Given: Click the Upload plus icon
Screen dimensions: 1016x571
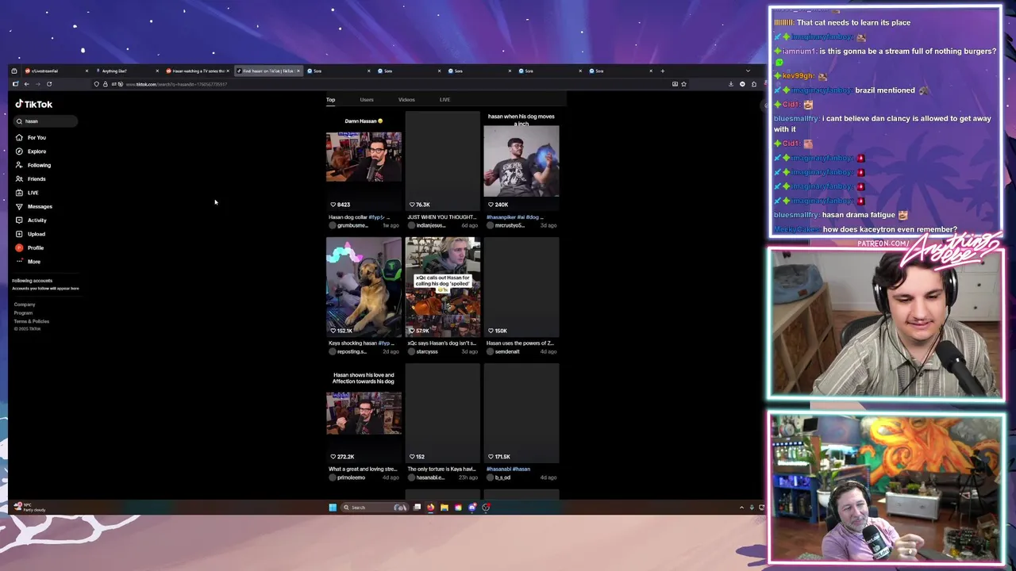Looking at the screenshot, I should coord(19,234).
